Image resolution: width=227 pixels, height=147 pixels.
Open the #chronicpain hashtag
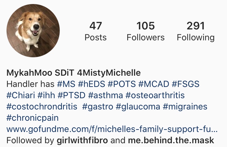[x=33, y=118]
